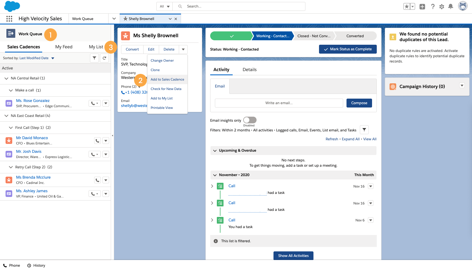
Task: Switch to the Details tab
Action: coord(250,70)
